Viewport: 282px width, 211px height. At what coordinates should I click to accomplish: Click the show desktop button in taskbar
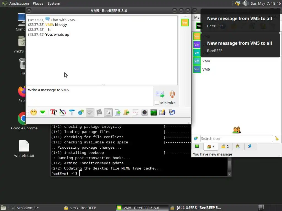coord(3,208)
